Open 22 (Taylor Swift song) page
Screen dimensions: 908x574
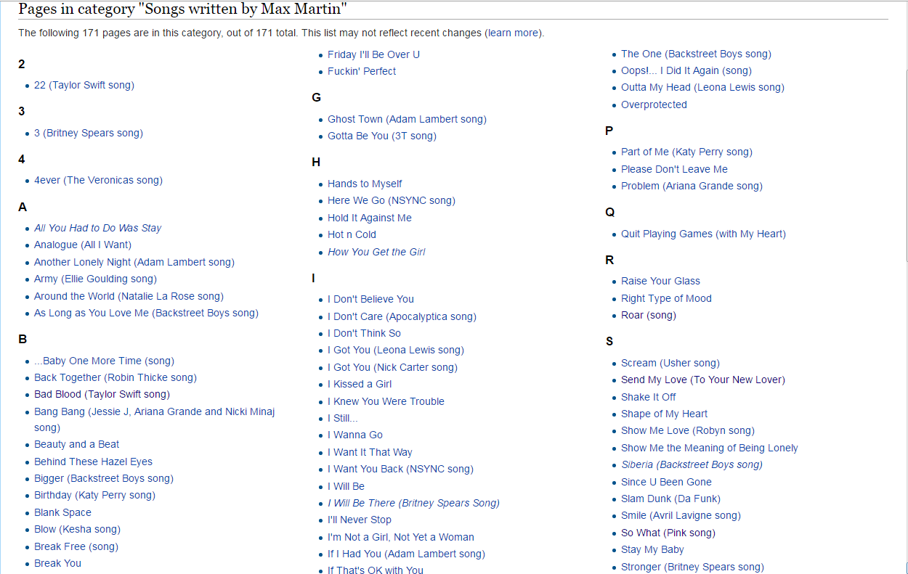pos(84,85)
